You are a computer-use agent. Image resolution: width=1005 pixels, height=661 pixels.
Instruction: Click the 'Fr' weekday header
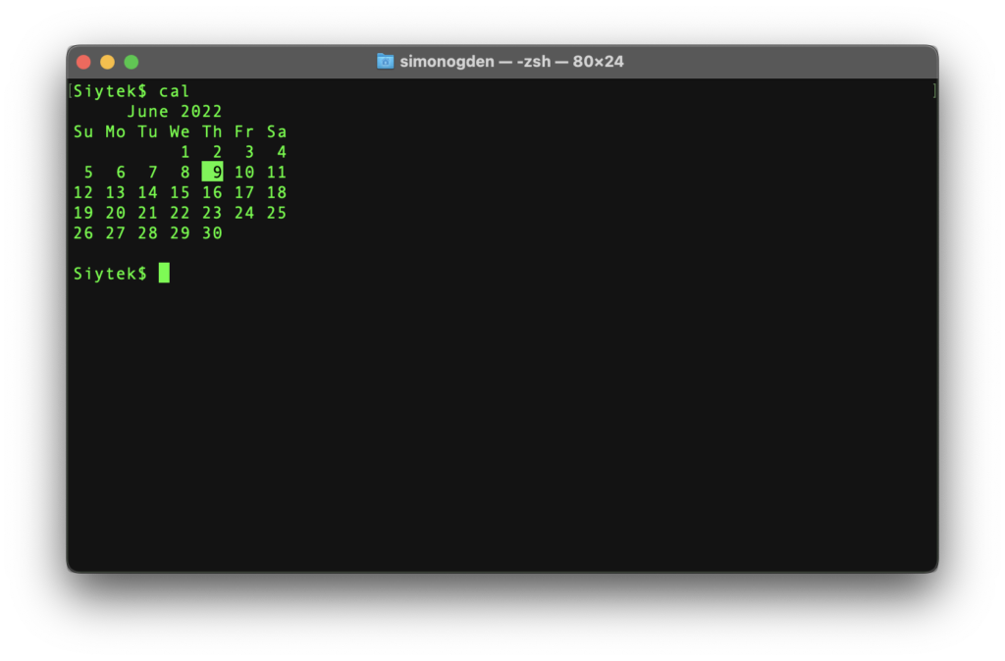point(244,132)
